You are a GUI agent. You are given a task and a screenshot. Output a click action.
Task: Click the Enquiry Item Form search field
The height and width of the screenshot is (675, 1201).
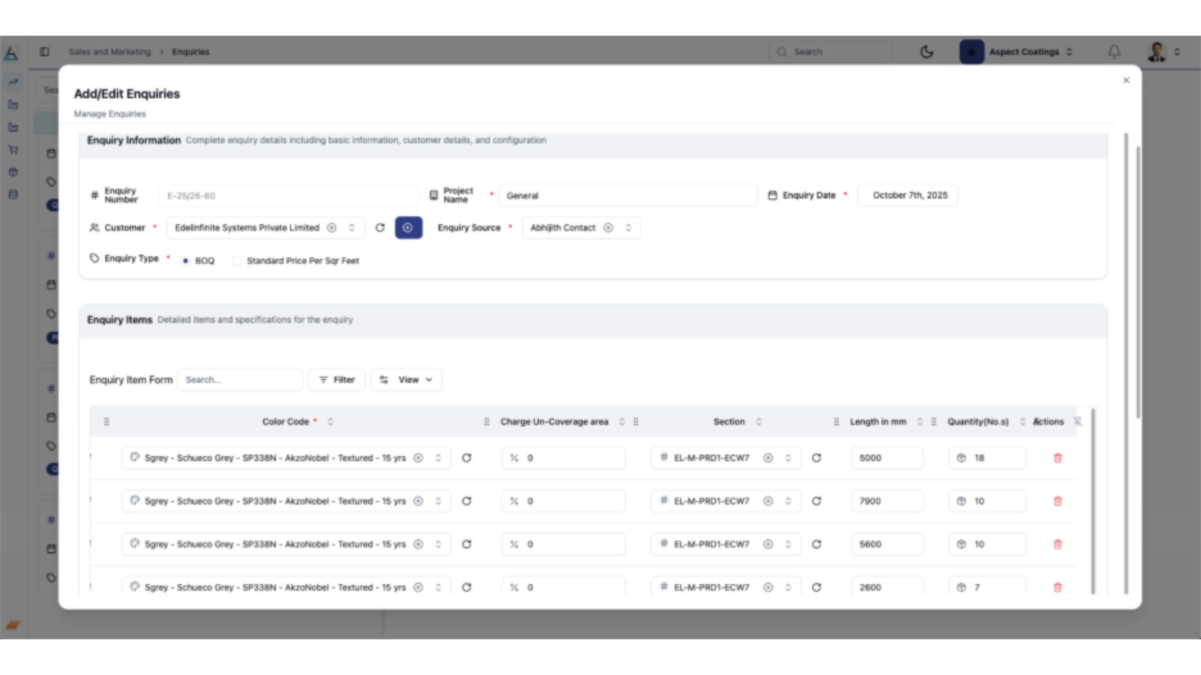point(240,379)
